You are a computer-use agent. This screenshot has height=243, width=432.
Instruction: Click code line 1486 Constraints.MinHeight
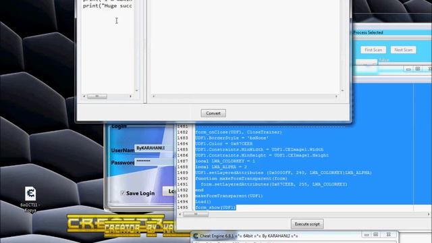[262, 155]
